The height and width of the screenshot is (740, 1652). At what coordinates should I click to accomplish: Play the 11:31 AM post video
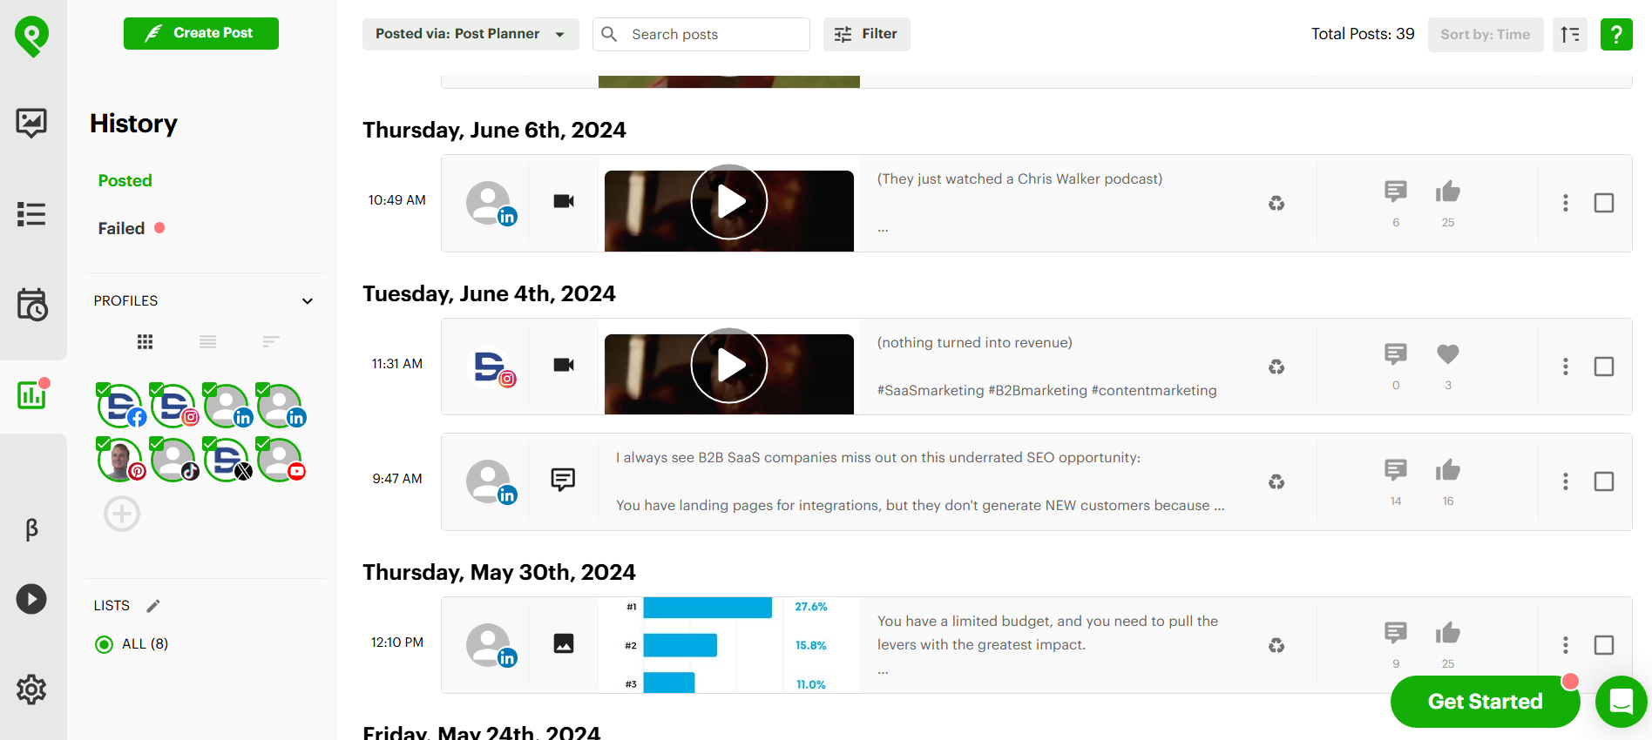pyautogui.click(x=729, y=366)
